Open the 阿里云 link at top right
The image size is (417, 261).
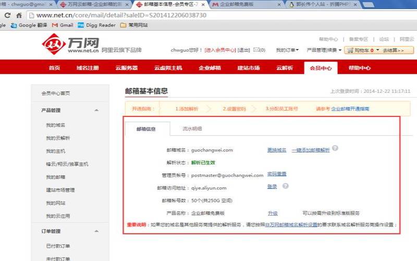[x=407, y=39]
